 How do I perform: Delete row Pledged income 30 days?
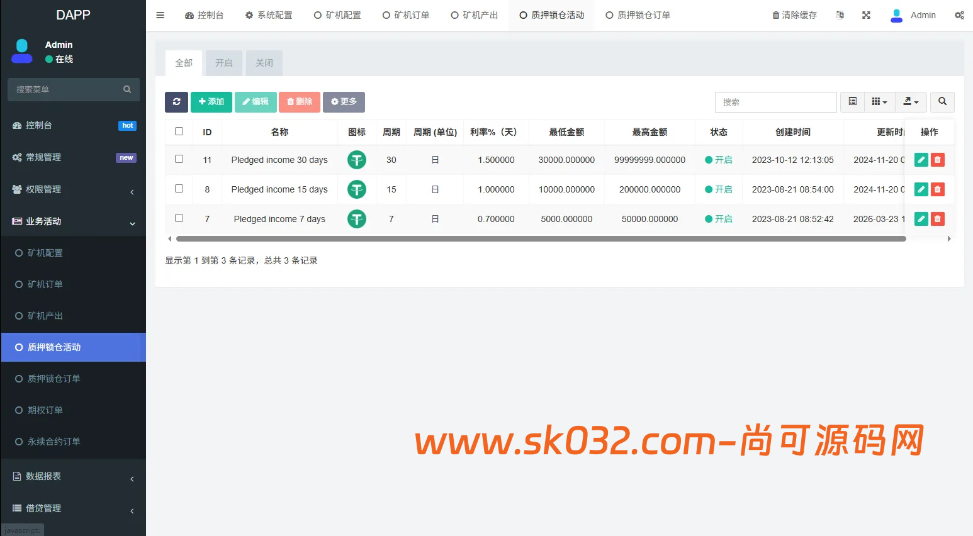tap(938, 160)
